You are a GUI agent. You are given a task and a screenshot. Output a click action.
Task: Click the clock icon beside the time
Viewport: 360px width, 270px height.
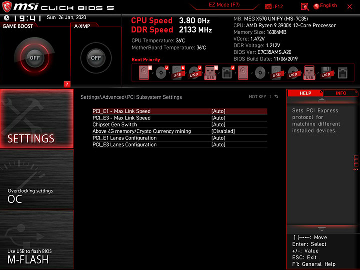(x=7, y=18)
